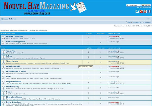Screen dimensions: 152x106
Task: Click the font size change icon
Action: coord(149,18)
